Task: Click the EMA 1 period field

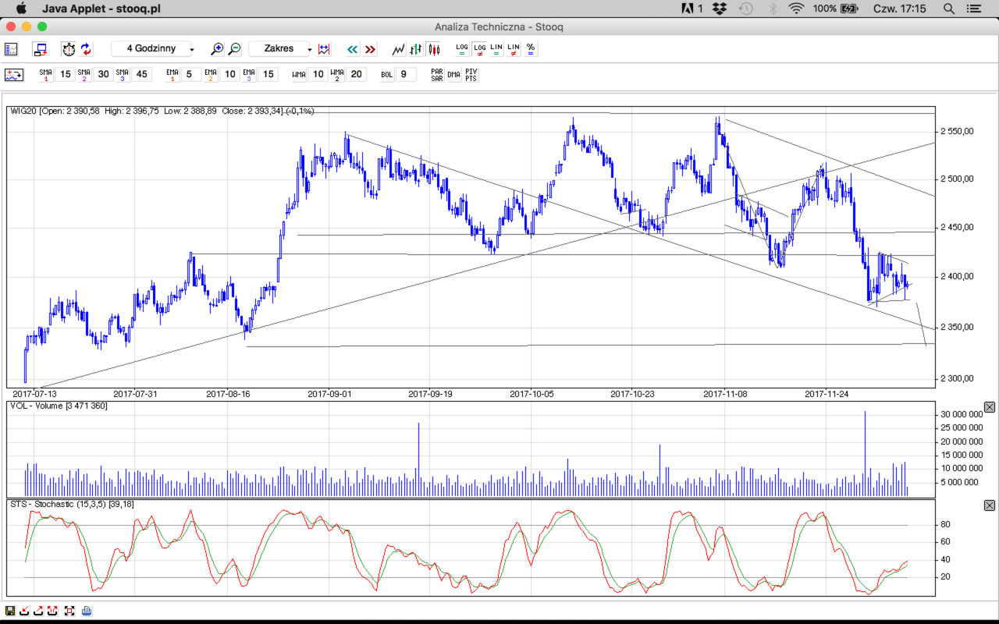Action: click(190, 75)
